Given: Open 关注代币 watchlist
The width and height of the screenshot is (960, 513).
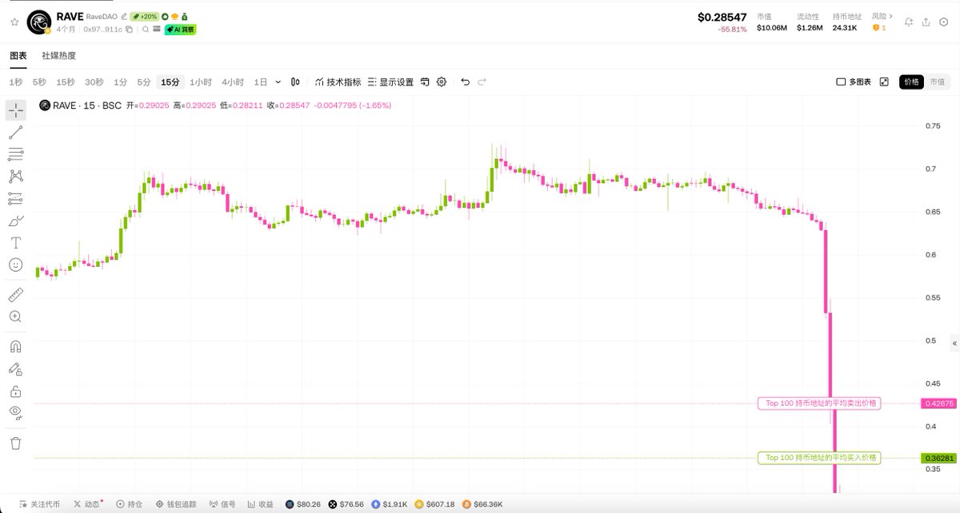Looking at the screenshot, I should pos(38,504).
